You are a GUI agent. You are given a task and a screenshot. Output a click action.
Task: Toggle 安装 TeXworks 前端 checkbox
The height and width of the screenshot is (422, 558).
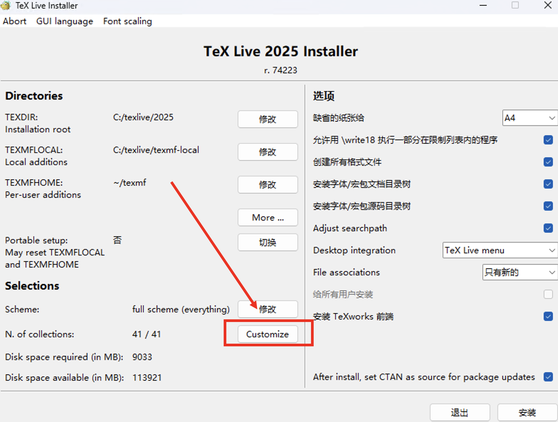tap(548, 316)
